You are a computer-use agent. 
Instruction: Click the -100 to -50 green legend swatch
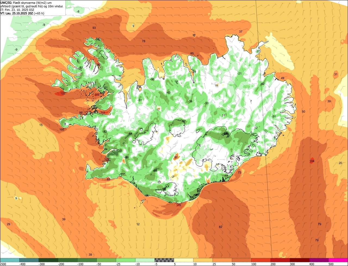click(x=87, y=260)
